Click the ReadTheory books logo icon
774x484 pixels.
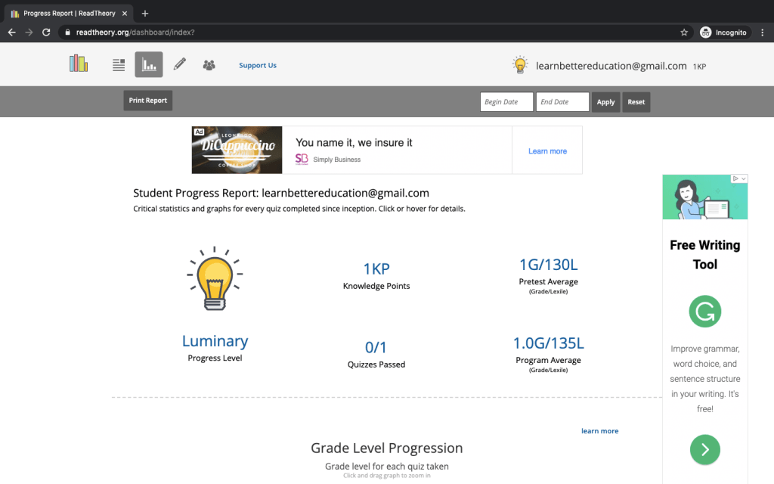tap(79, 64)
